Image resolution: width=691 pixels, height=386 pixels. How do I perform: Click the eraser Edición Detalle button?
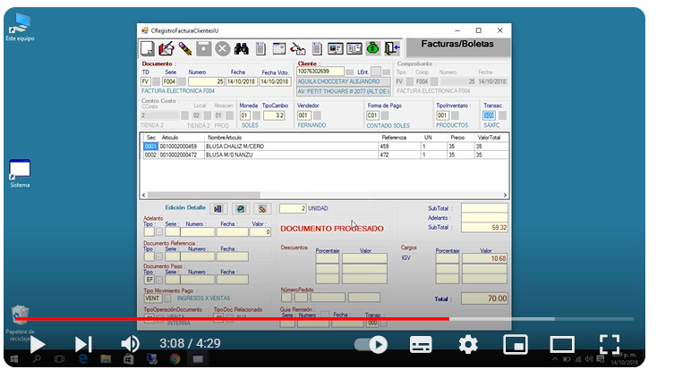262,208
